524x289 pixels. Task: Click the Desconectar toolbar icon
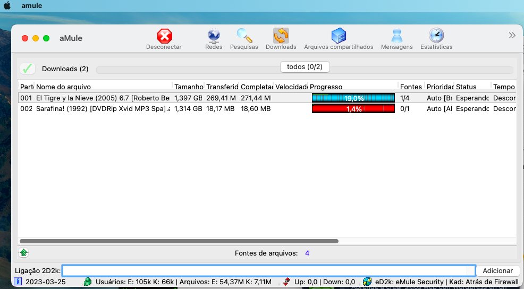click(164, 36)
